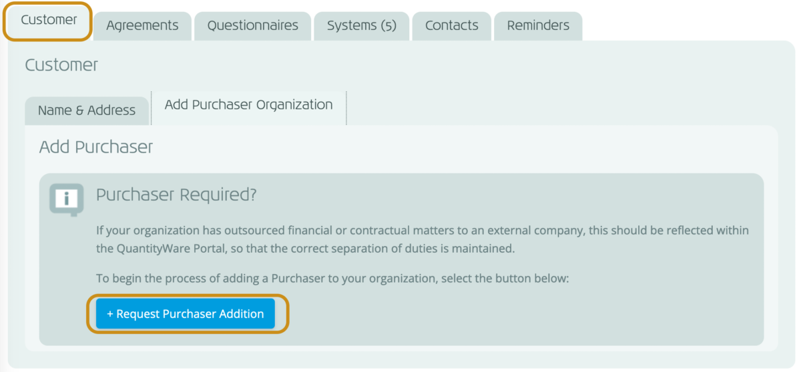
Task: Click the words QuantityWare Portal in the paragraph
Action: pyautogui.click(x=170, y=249)
